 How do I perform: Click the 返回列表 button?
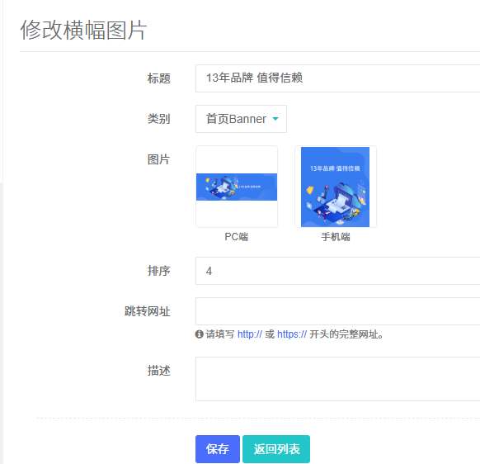coord(276,449)
